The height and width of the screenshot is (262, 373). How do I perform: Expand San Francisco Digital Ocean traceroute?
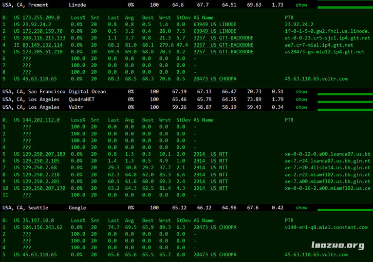301,91
